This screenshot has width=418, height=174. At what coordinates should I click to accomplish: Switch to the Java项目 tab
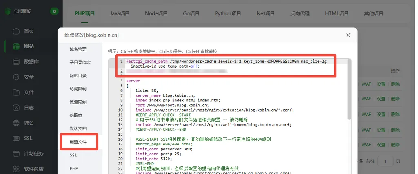120,13
